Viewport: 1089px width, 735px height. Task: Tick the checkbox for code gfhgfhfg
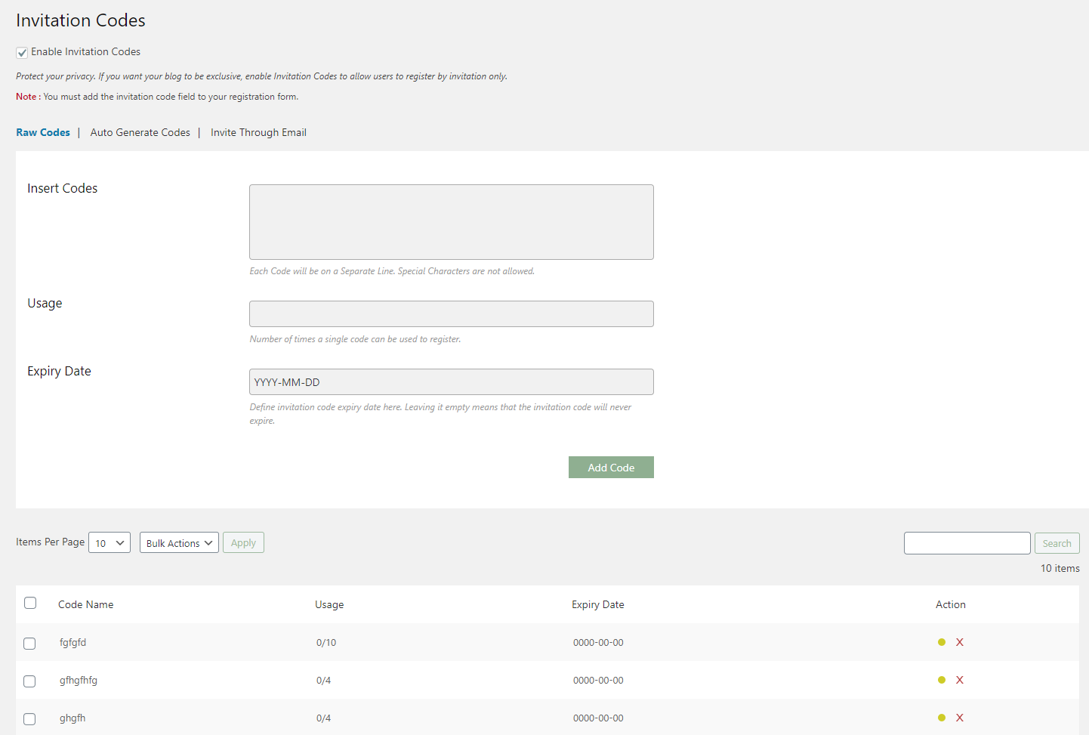[x=29, y=681]
